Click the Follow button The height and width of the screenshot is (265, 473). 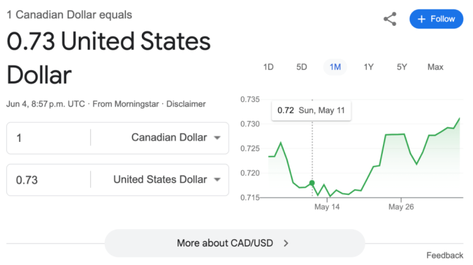(x=436, y=19)
